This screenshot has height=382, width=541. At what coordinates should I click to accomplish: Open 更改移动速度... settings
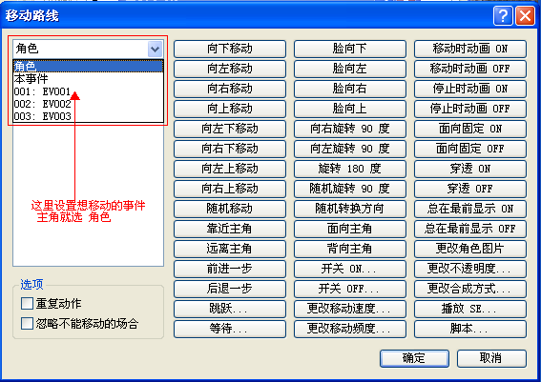tap(350, 309)
